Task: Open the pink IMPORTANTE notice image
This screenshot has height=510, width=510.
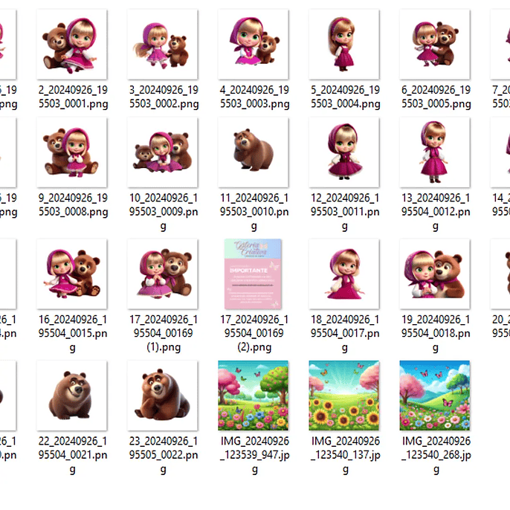Action: tap(253, 274)
